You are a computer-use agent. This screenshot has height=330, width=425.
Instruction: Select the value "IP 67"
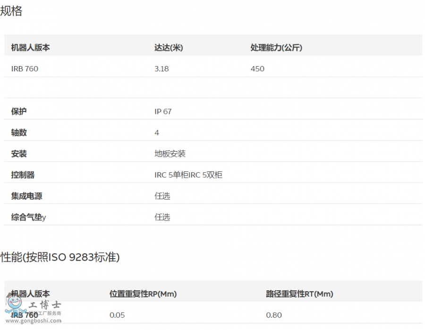click(x=163, y=111)
